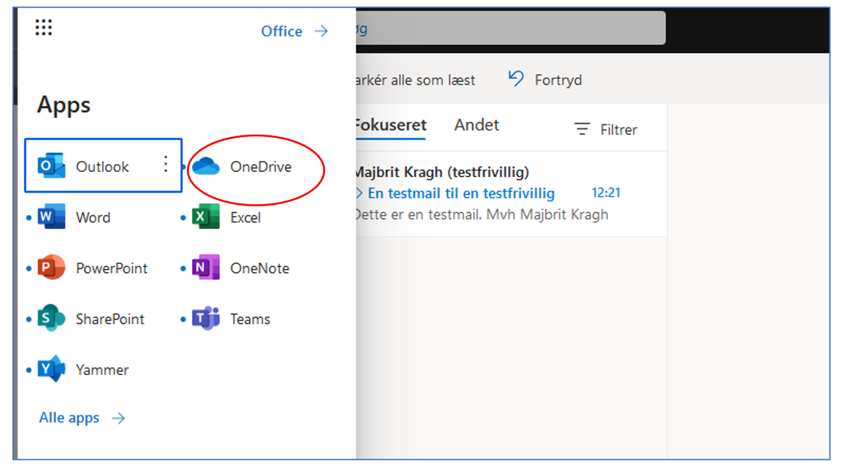Launch the Yammer app icon

[x=52, y=369]
